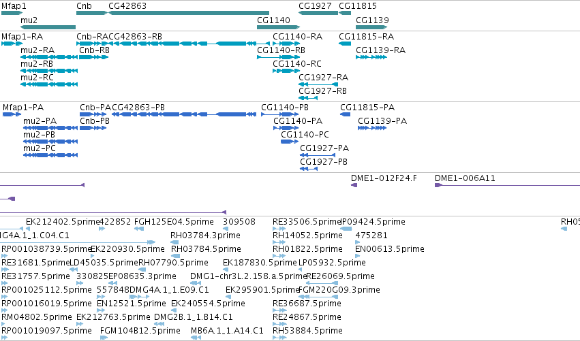Select EST RH07790.5prime
The height and width of the screenshot is (341, 580).
tap(142, 270)
